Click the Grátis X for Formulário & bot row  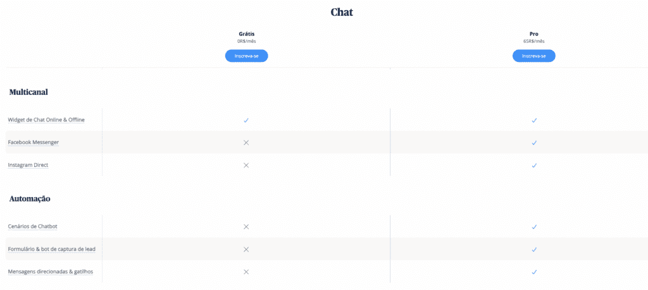click(246, 249)
